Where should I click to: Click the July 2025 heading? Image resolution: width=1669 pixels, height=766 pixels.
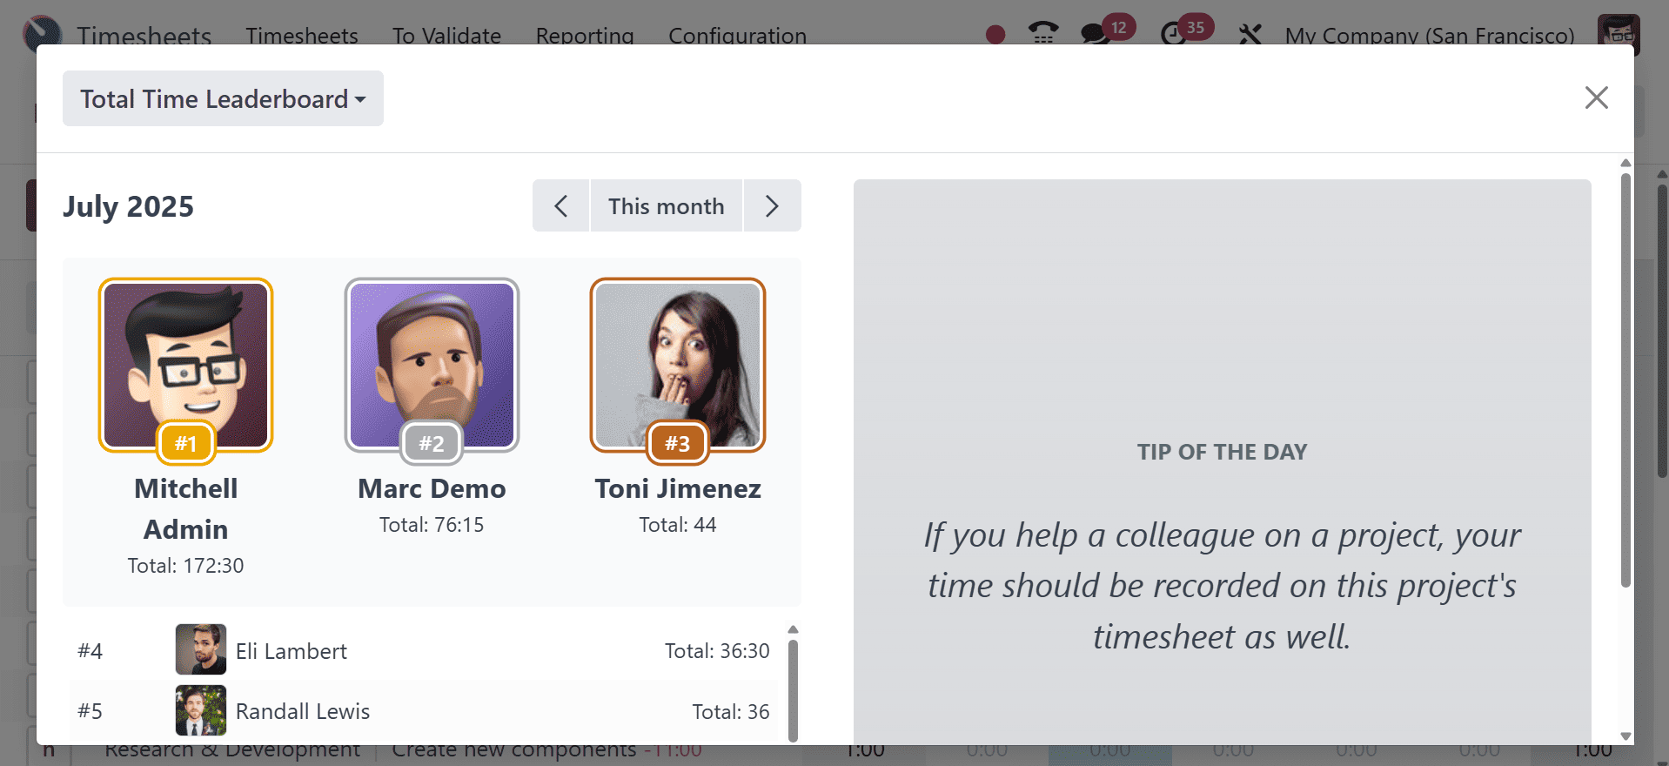[128, 206]
